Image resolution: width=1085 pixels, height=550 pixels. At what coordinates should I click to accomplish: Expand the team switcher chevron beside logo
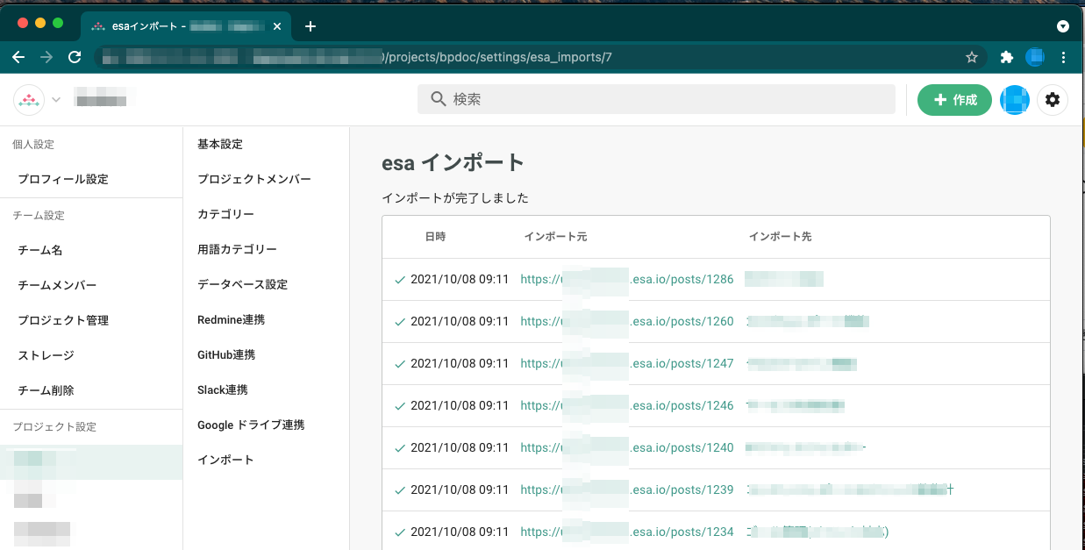56,100
